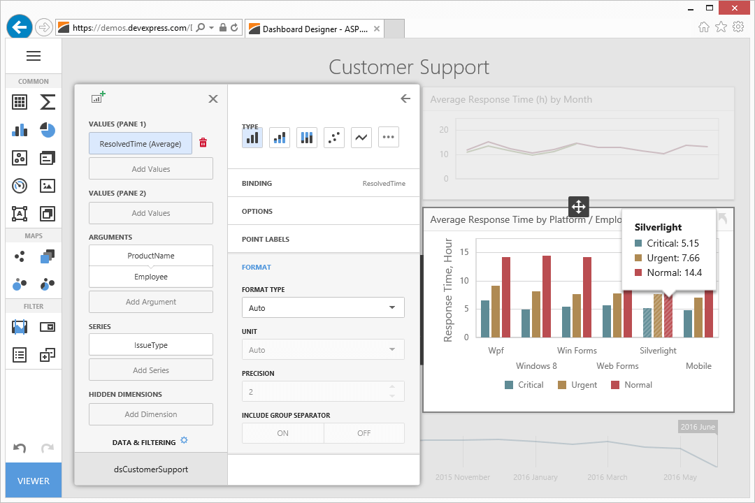Select the stacked bar series type

click(x=280, y=138)
